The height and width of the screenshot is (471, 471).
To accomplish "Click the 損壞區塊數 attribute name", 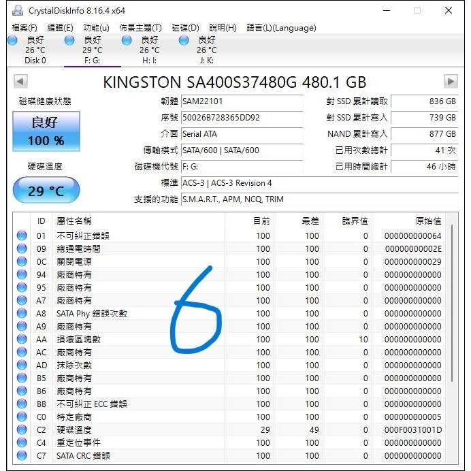I will [x=78, y=339].
